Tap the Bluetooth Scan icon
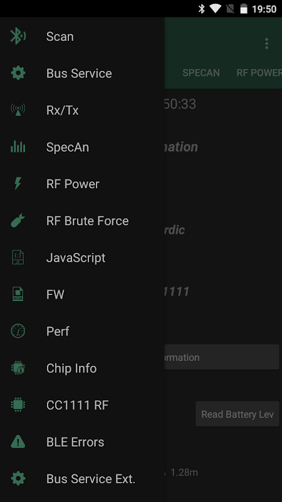The height and width of the screenshot is (502, 282). pos(18,36)
